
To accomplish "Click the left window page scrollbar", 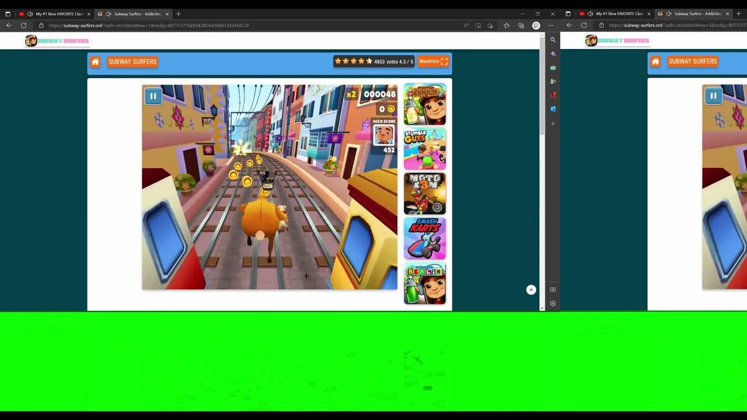I will [543, 172].
